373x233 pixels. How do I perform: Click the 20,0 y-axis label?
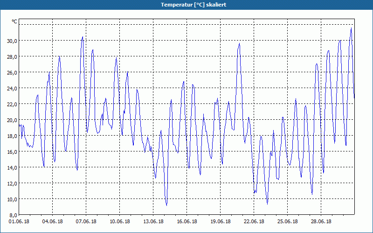(12, 120)
